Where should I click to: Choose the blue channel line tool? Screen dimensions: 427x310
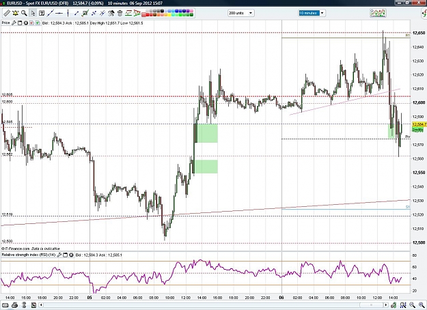click(x=94, y=13)
